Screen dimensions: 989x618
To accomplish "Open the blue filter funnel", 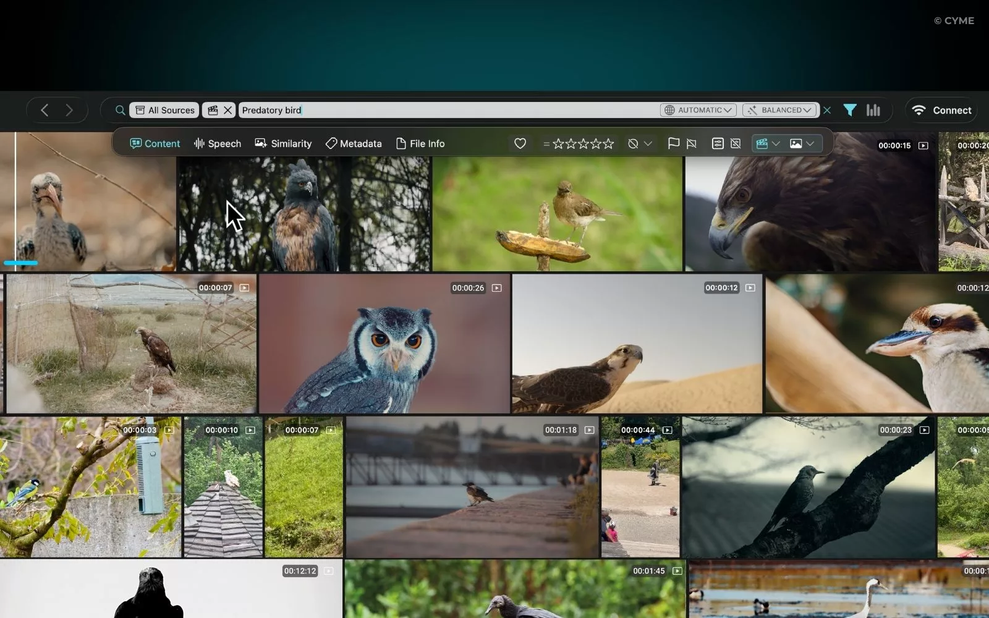I will coord(850,110).
